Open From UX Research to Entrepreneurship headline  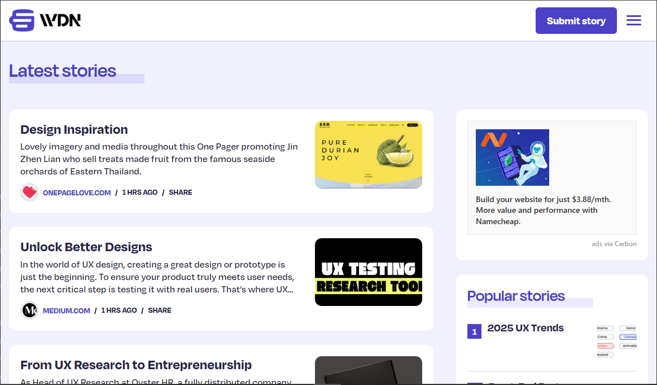136,365
